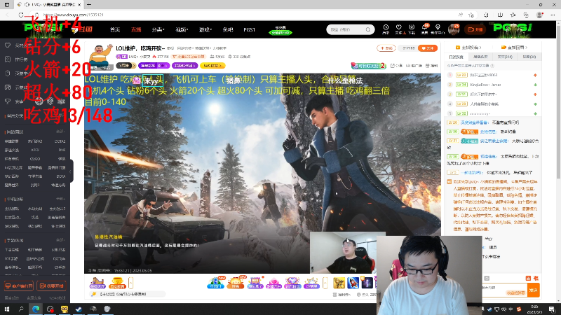
Task: Open taskbar search magnifier
Action: [21, 309]
